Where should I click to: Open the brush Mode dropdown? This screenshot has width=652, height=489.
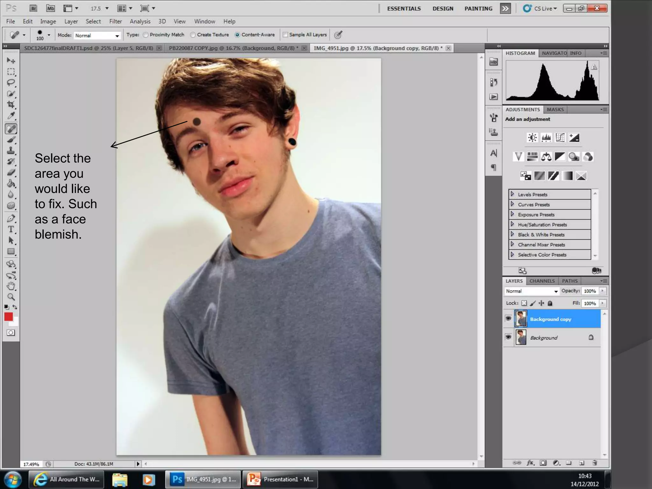point(97,35)
